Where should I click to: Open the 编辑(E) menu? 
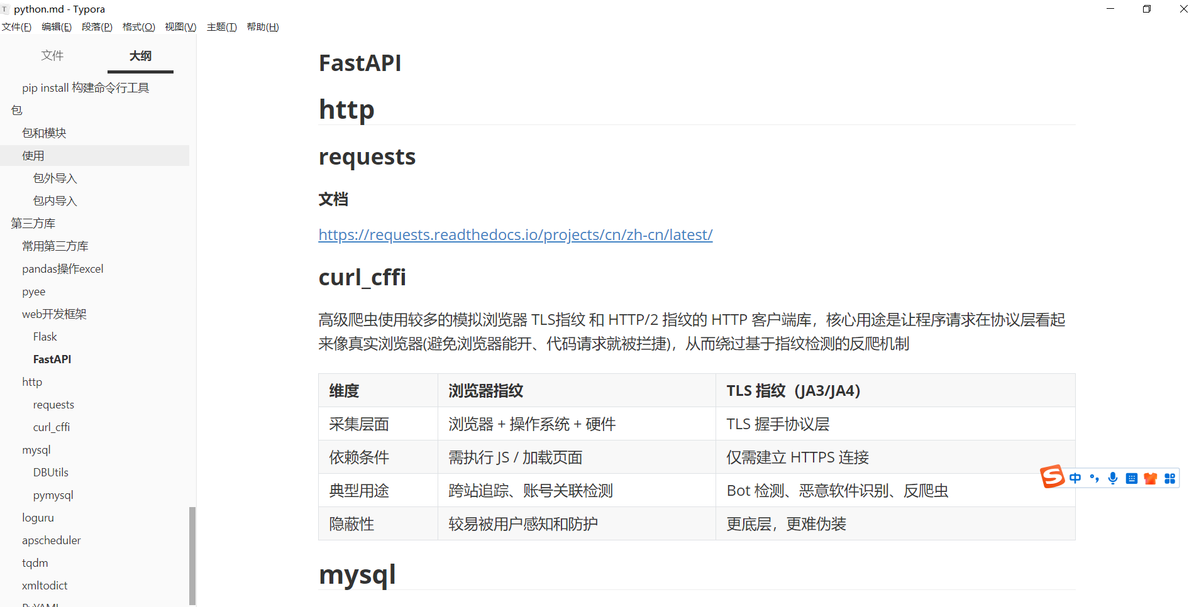point(57,27)
